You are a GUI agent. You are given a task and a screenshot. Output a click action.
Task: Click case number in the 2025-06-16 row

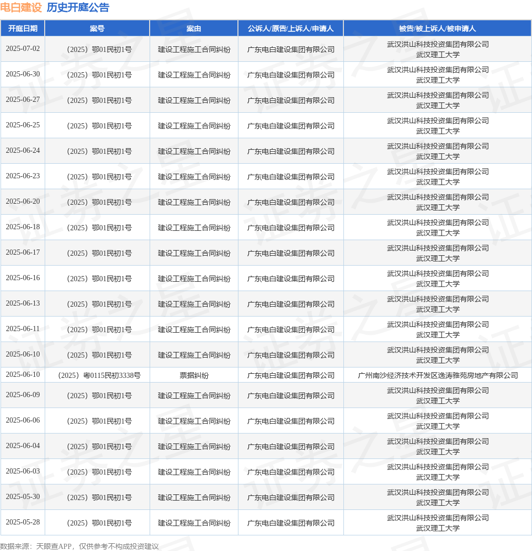98,279
